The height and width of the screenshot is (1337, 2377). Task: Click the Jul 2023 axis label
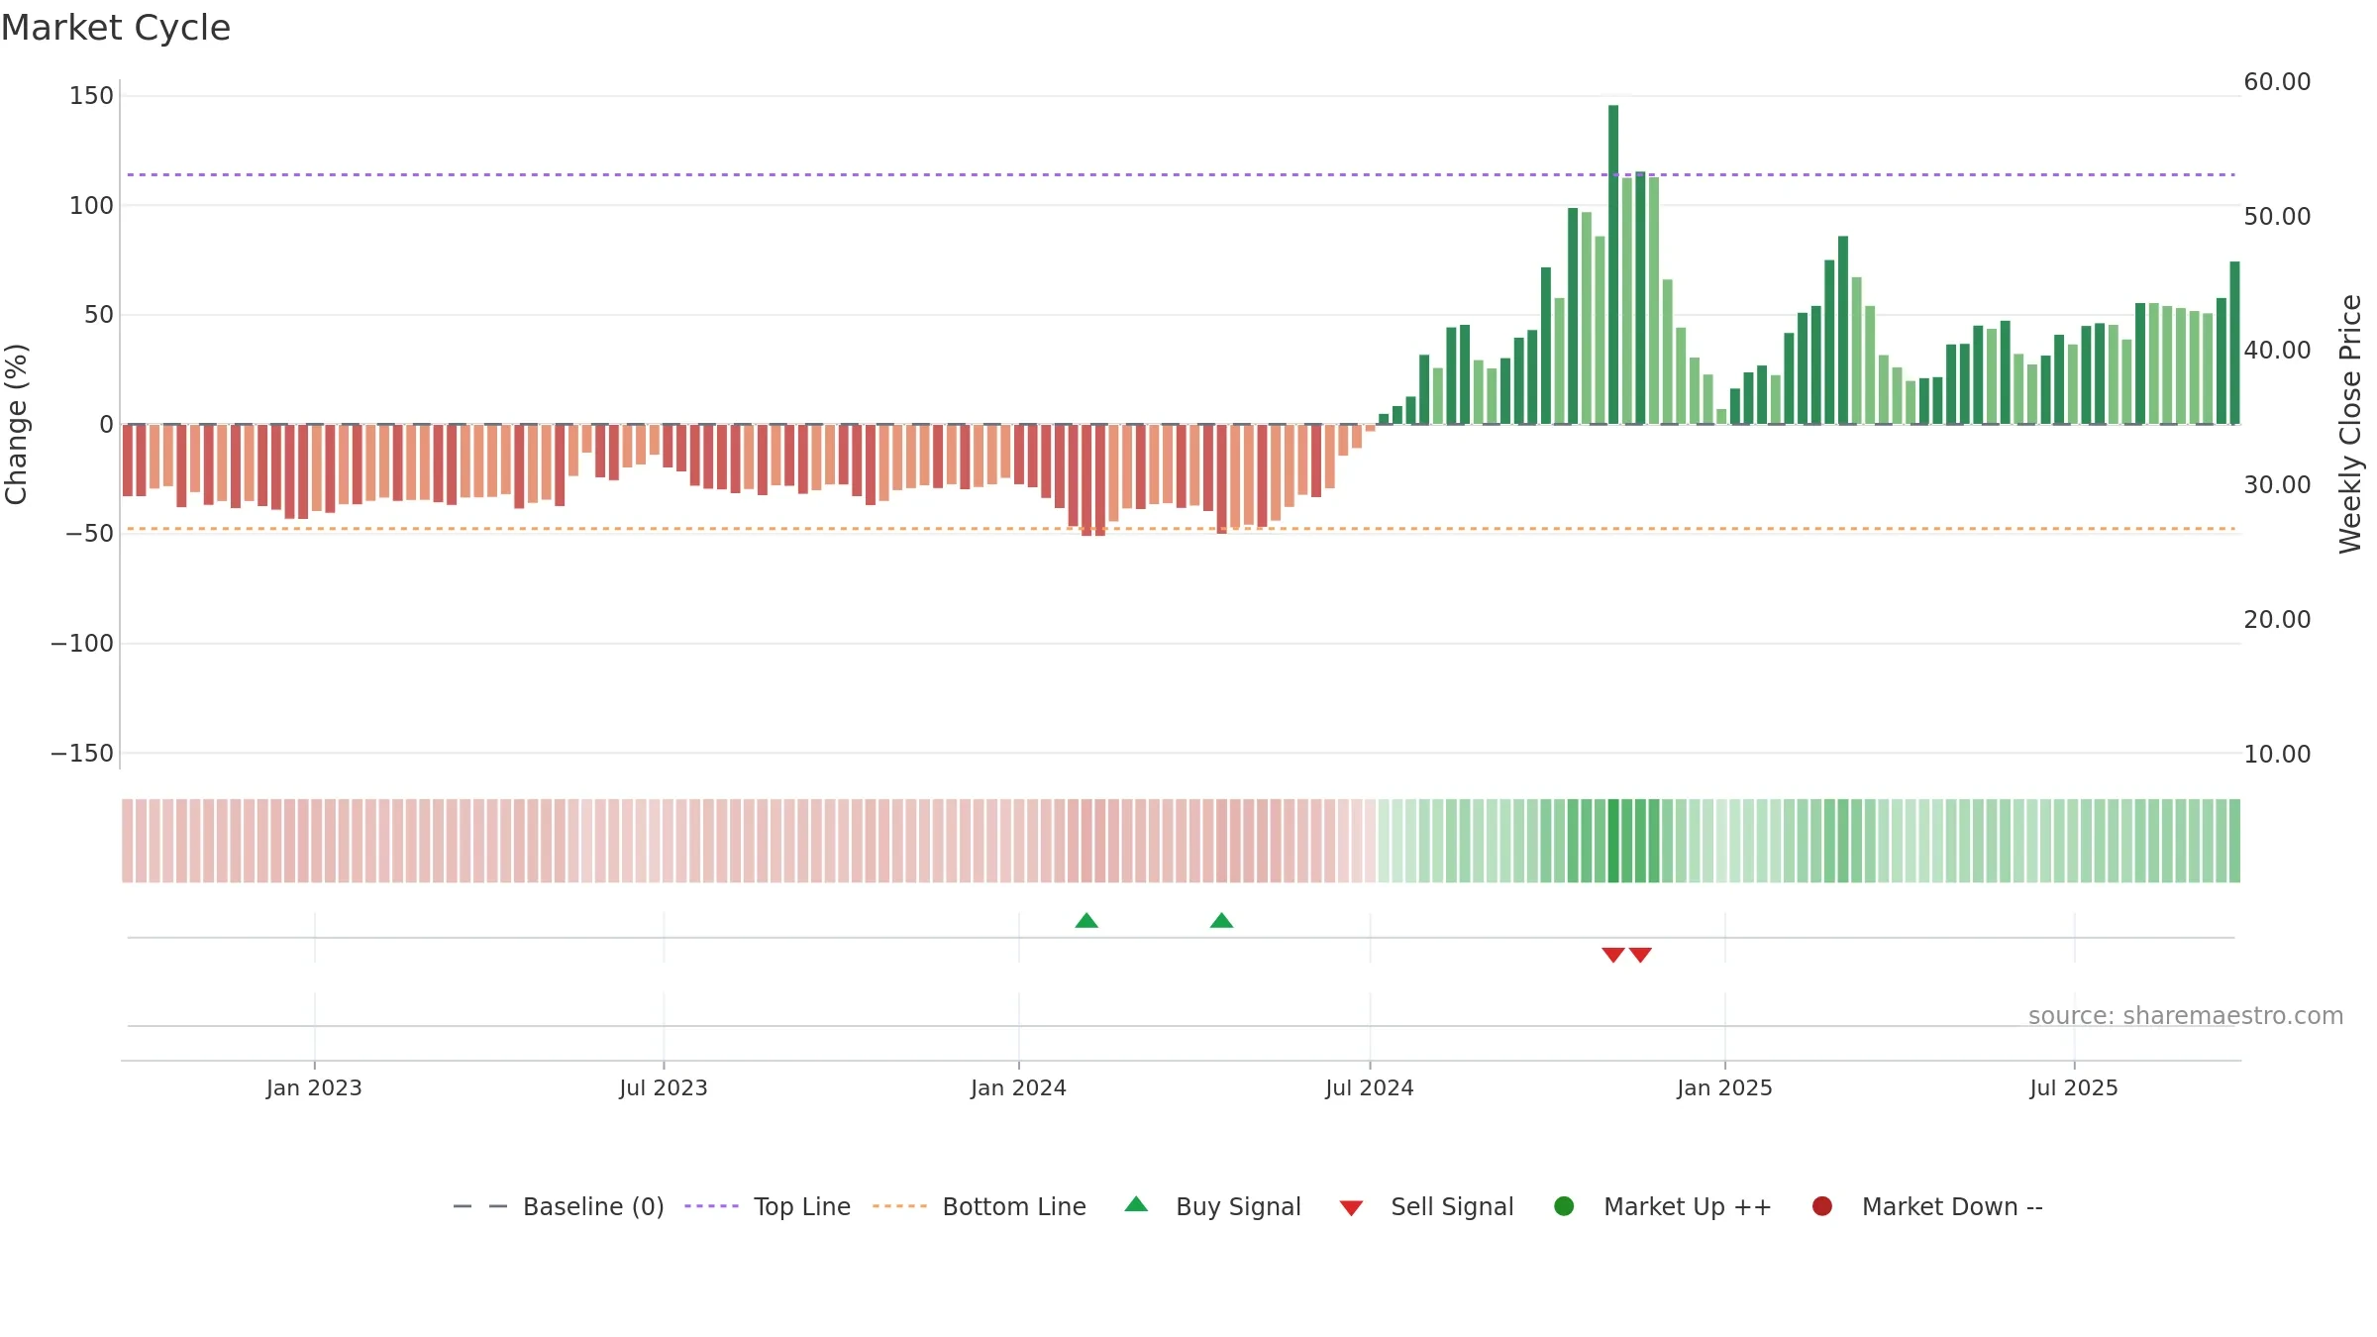coord(664,1088)
